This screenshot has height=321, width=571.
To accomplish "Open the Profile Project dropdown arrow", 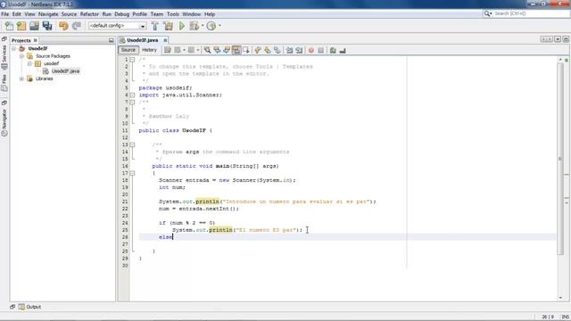I will (x=219, y=26).
